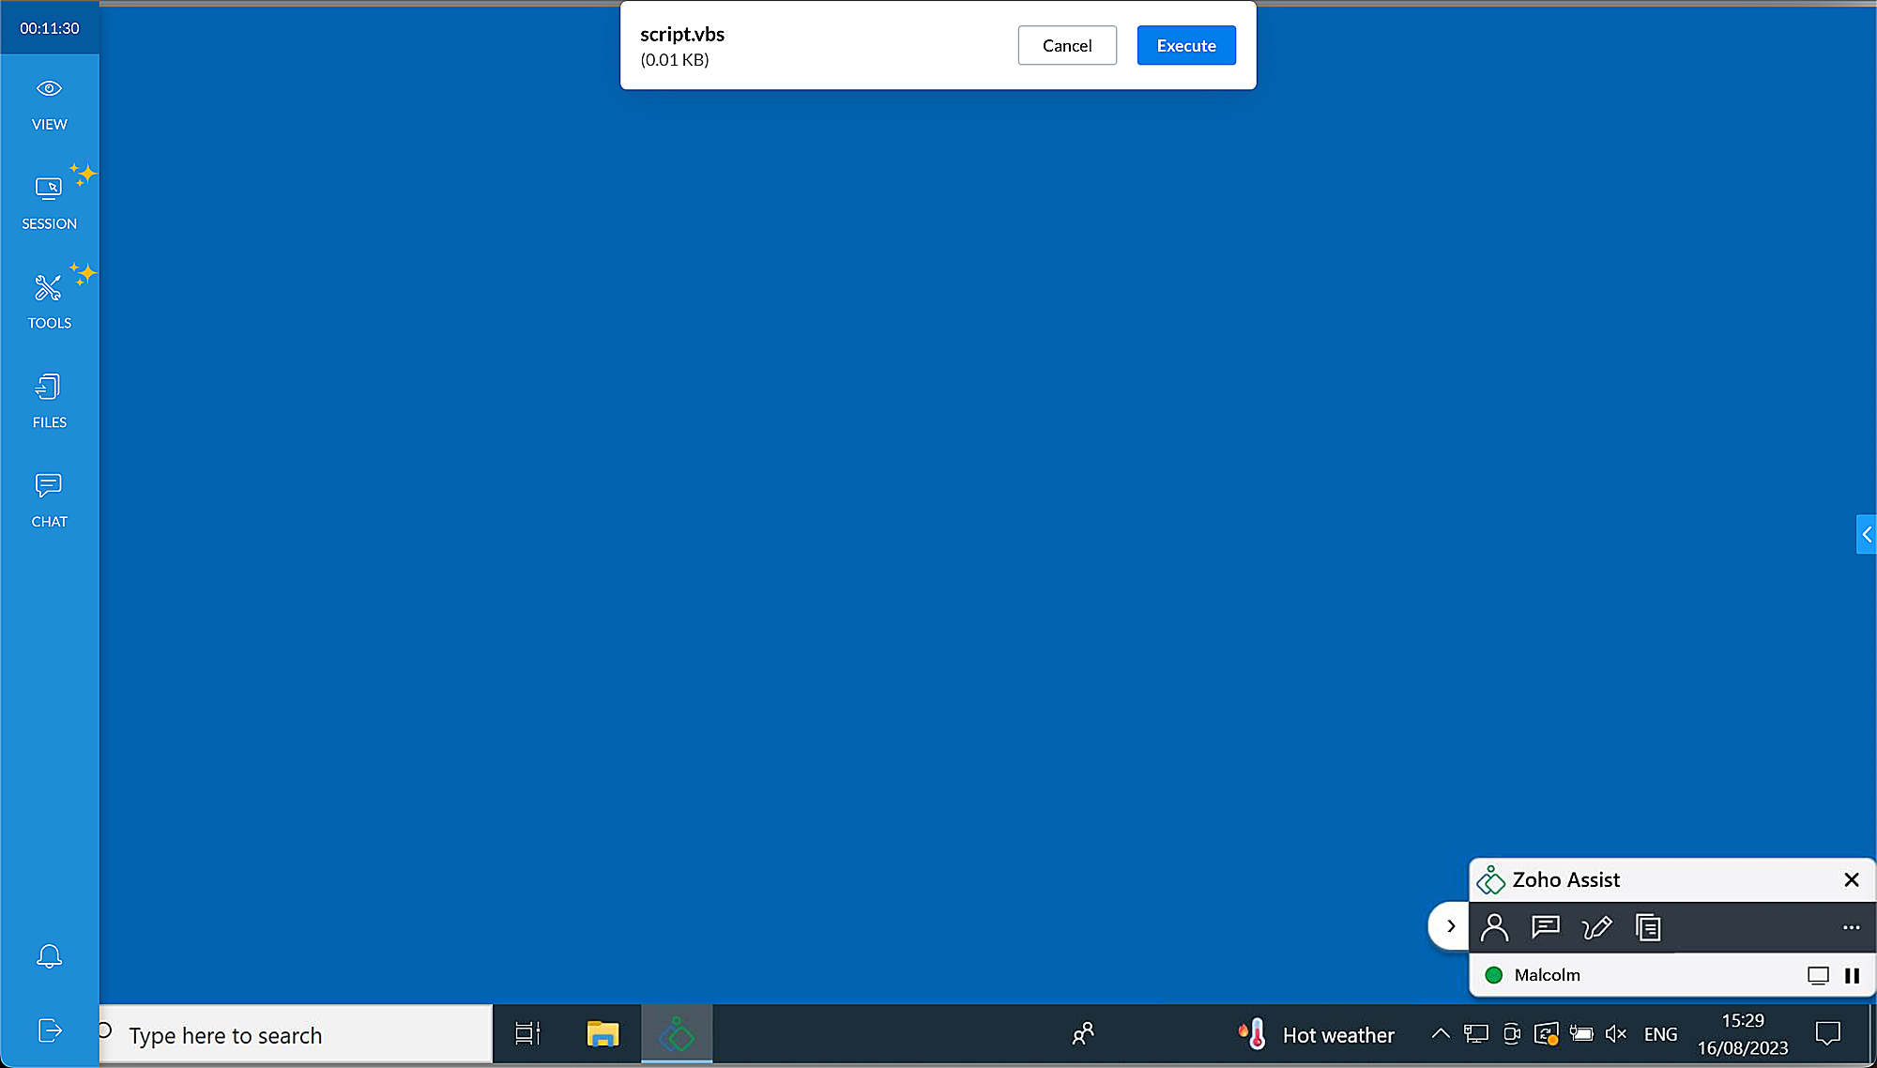The height and width of the screenshot is (1068, 1877).
Task: Collapse the right-edge panel arrow
Action: click(x=1866, y=535)
